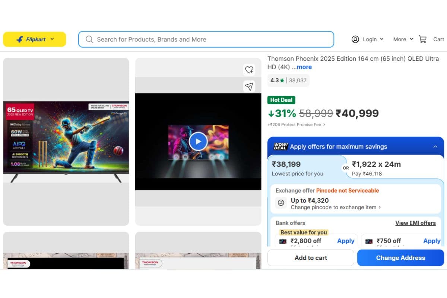Expand the More menu
The height and width of the screenshot is (298, 447).
[403, 39]
